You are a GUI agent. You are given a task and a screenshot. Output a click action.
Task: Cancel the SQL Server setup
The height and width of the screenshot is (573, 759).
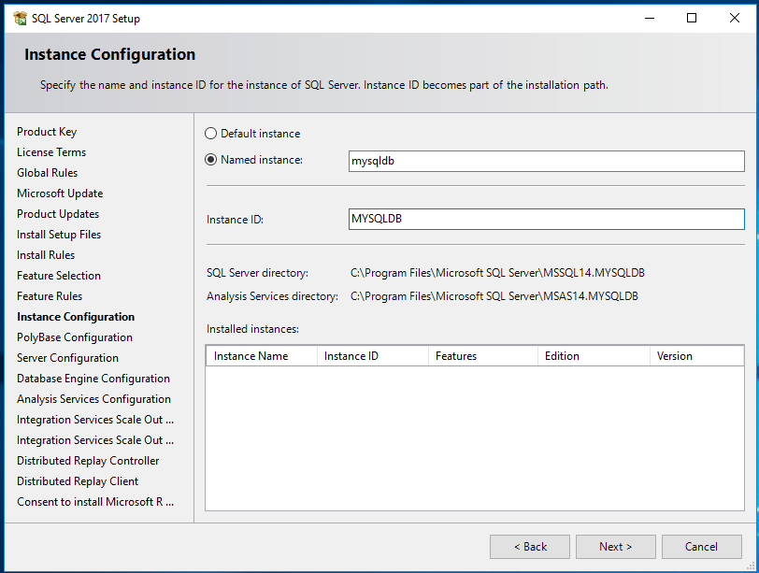tap(701, 547)
